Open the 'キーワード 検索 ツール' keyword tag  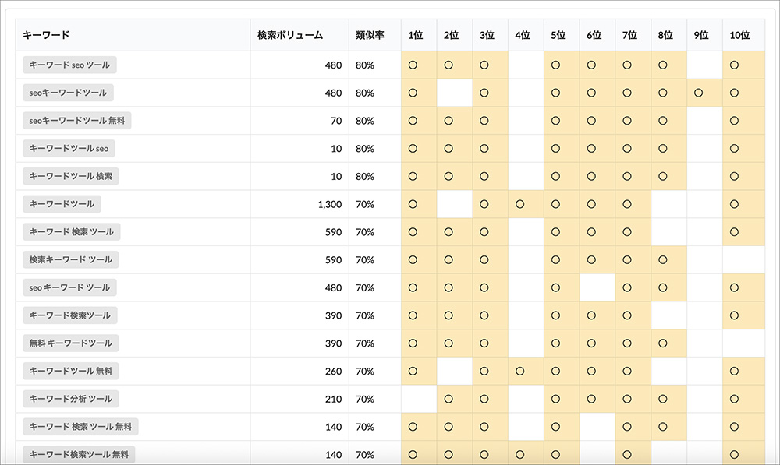click(71, 232)
